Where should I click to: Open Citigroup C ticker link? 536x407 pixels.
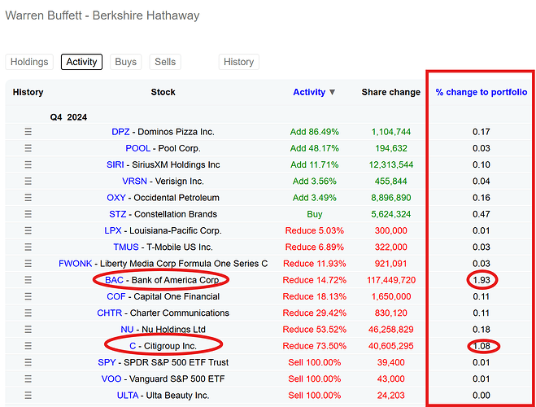133,346
